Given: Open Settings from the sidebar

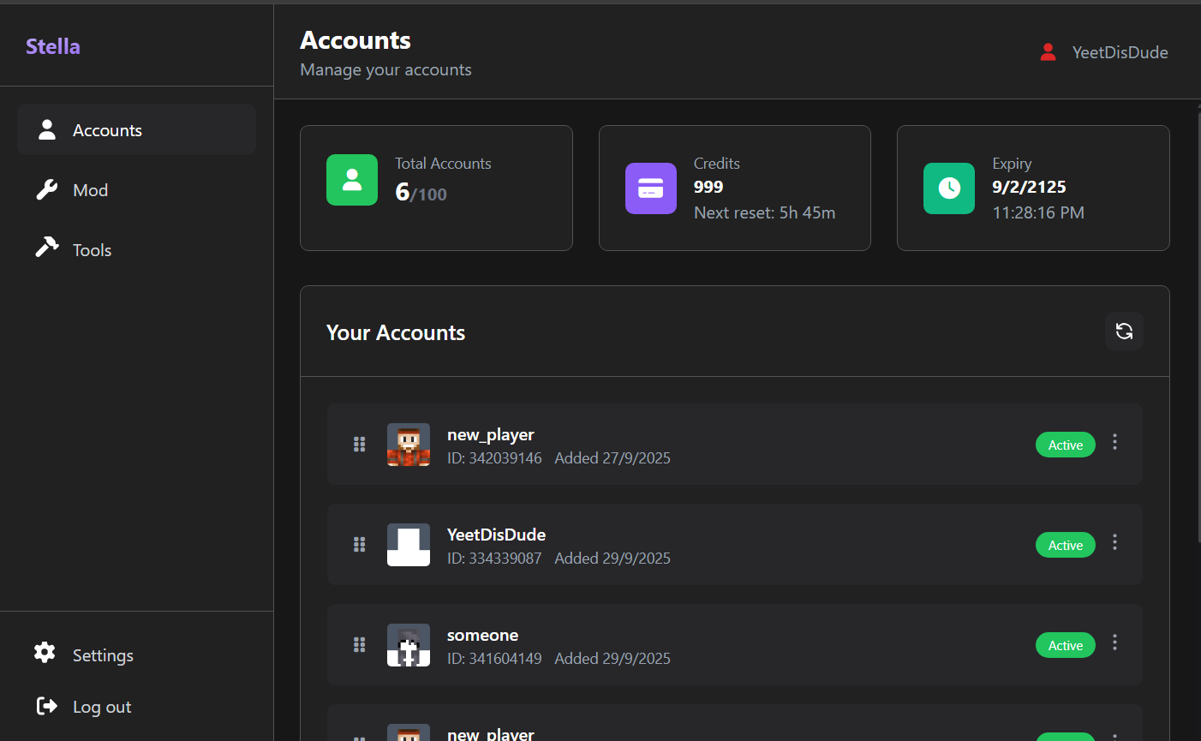Looking at the screenshot, I should [102, 655].
